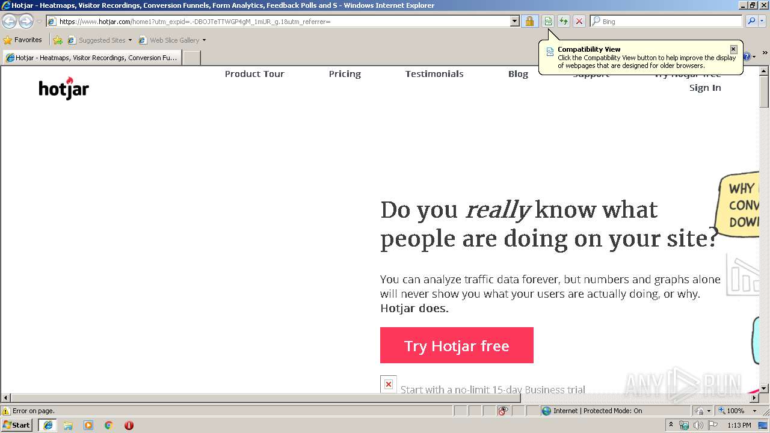Click the Add to Favorites Bar icon

coord(58,40)
